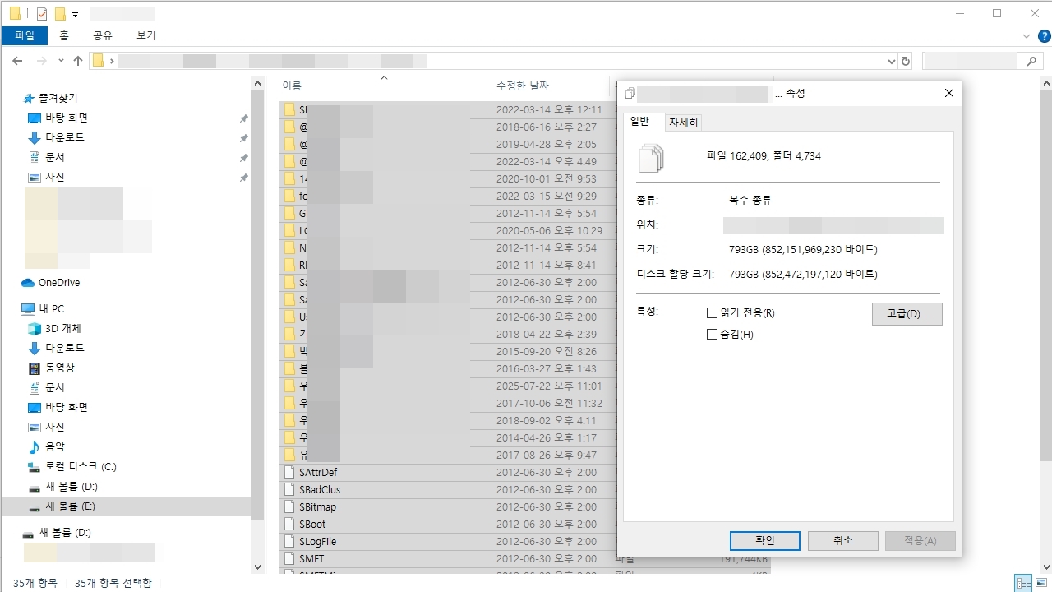This screenshot has height=592, width=1052.
Task: Enable the 읽기 전용(R) checkbox
Action: tap(712, 313)
